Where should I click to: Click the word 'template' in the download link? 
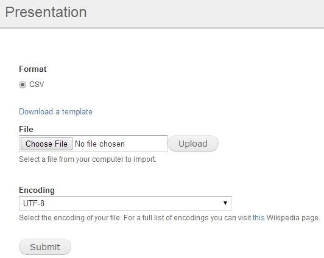coord(77,112)
